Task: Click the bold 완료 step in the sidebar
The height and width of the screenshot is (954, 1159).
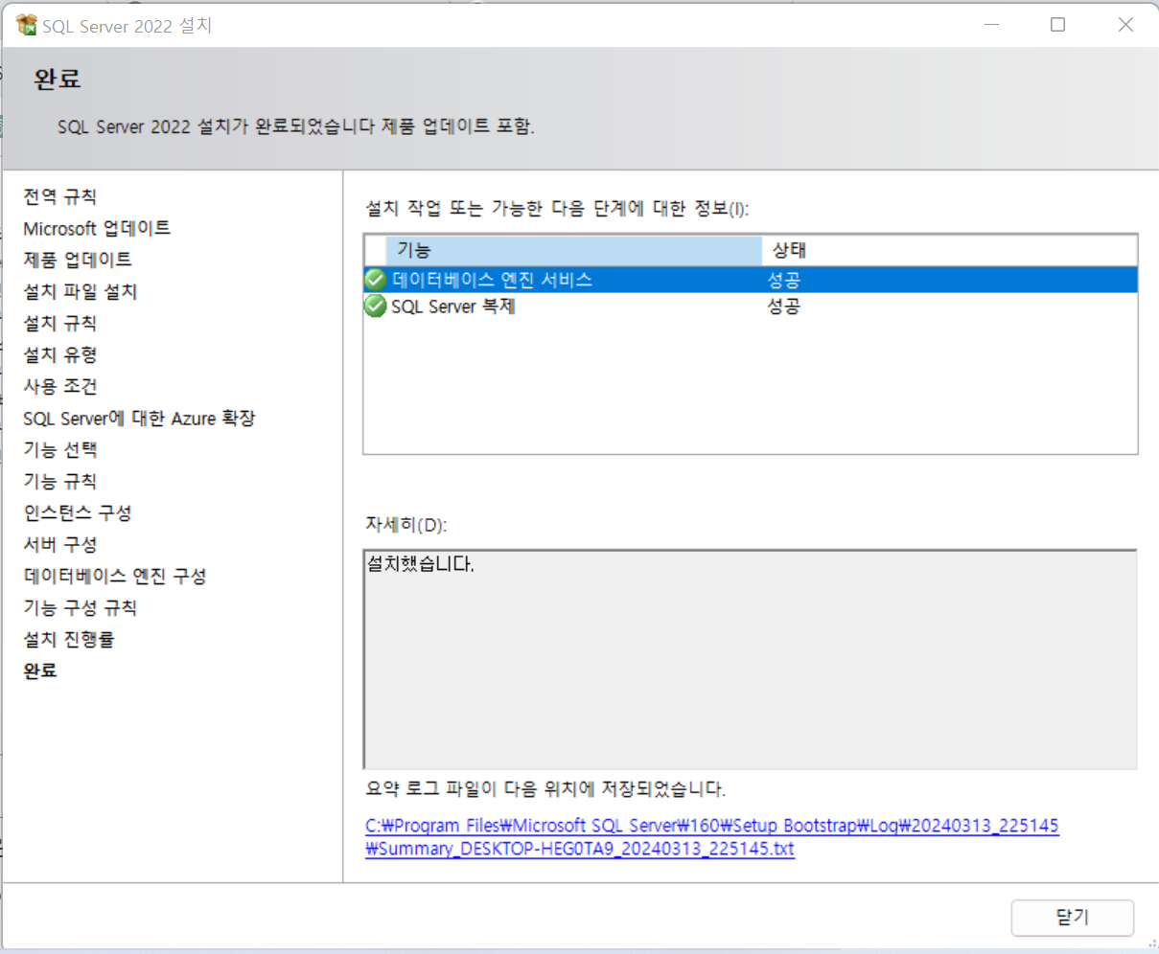Action: [x=40, y=670]
